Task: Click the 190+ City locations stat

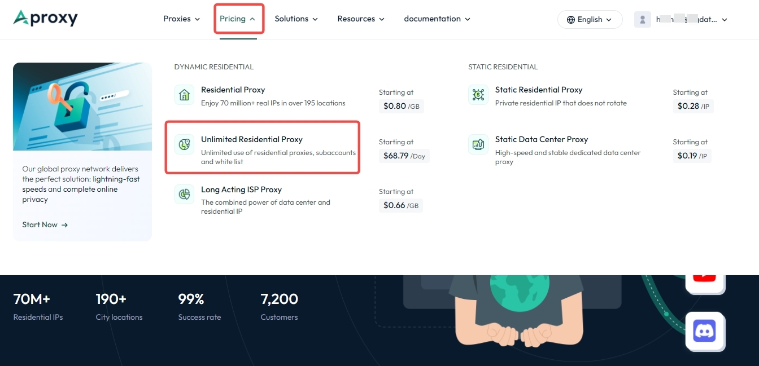Action: coord(119,306)
